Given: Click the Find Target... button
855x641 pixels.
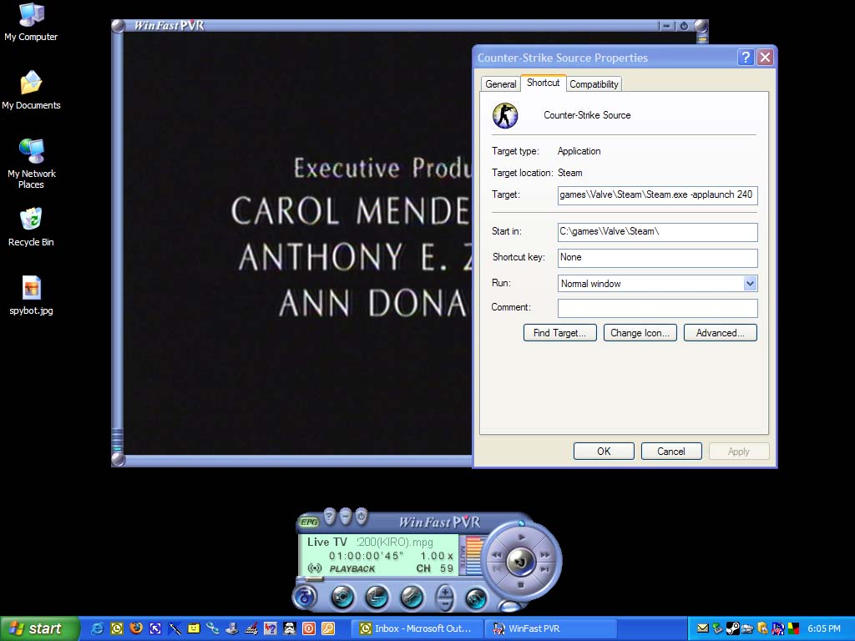Looking at the screenshot, I should (x=560, y=333).
